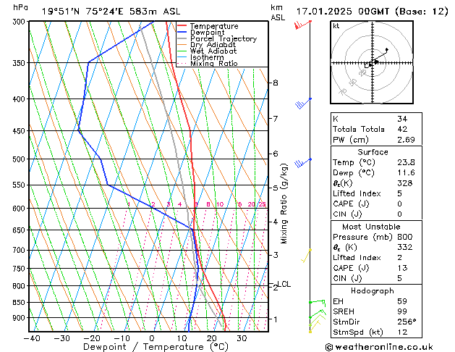Click the Most Unstable θe value '332'

click(x=405, y=247)
